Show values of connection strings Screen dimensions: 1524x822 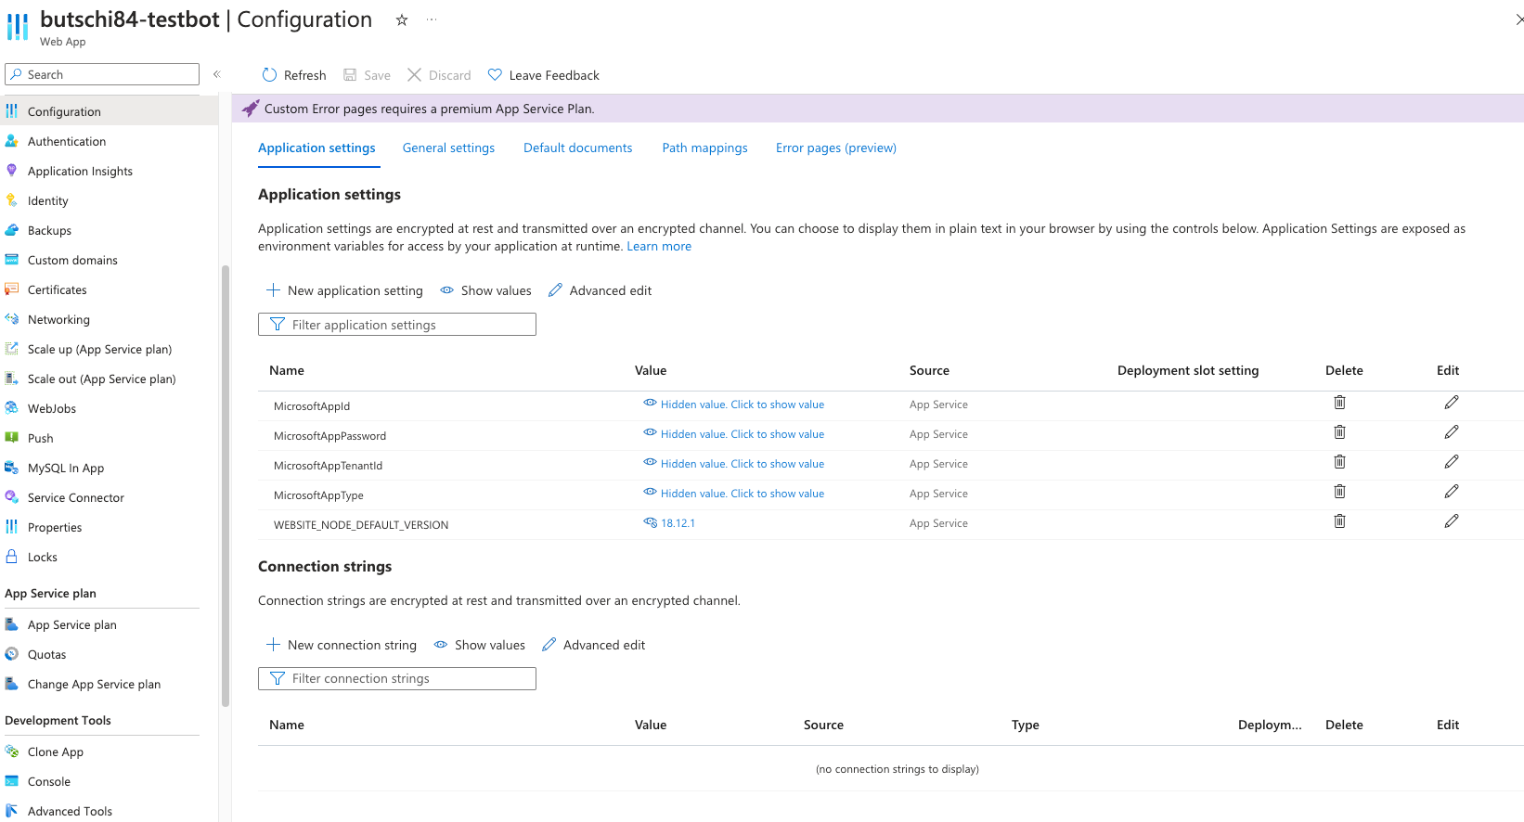tap(479, 645)
